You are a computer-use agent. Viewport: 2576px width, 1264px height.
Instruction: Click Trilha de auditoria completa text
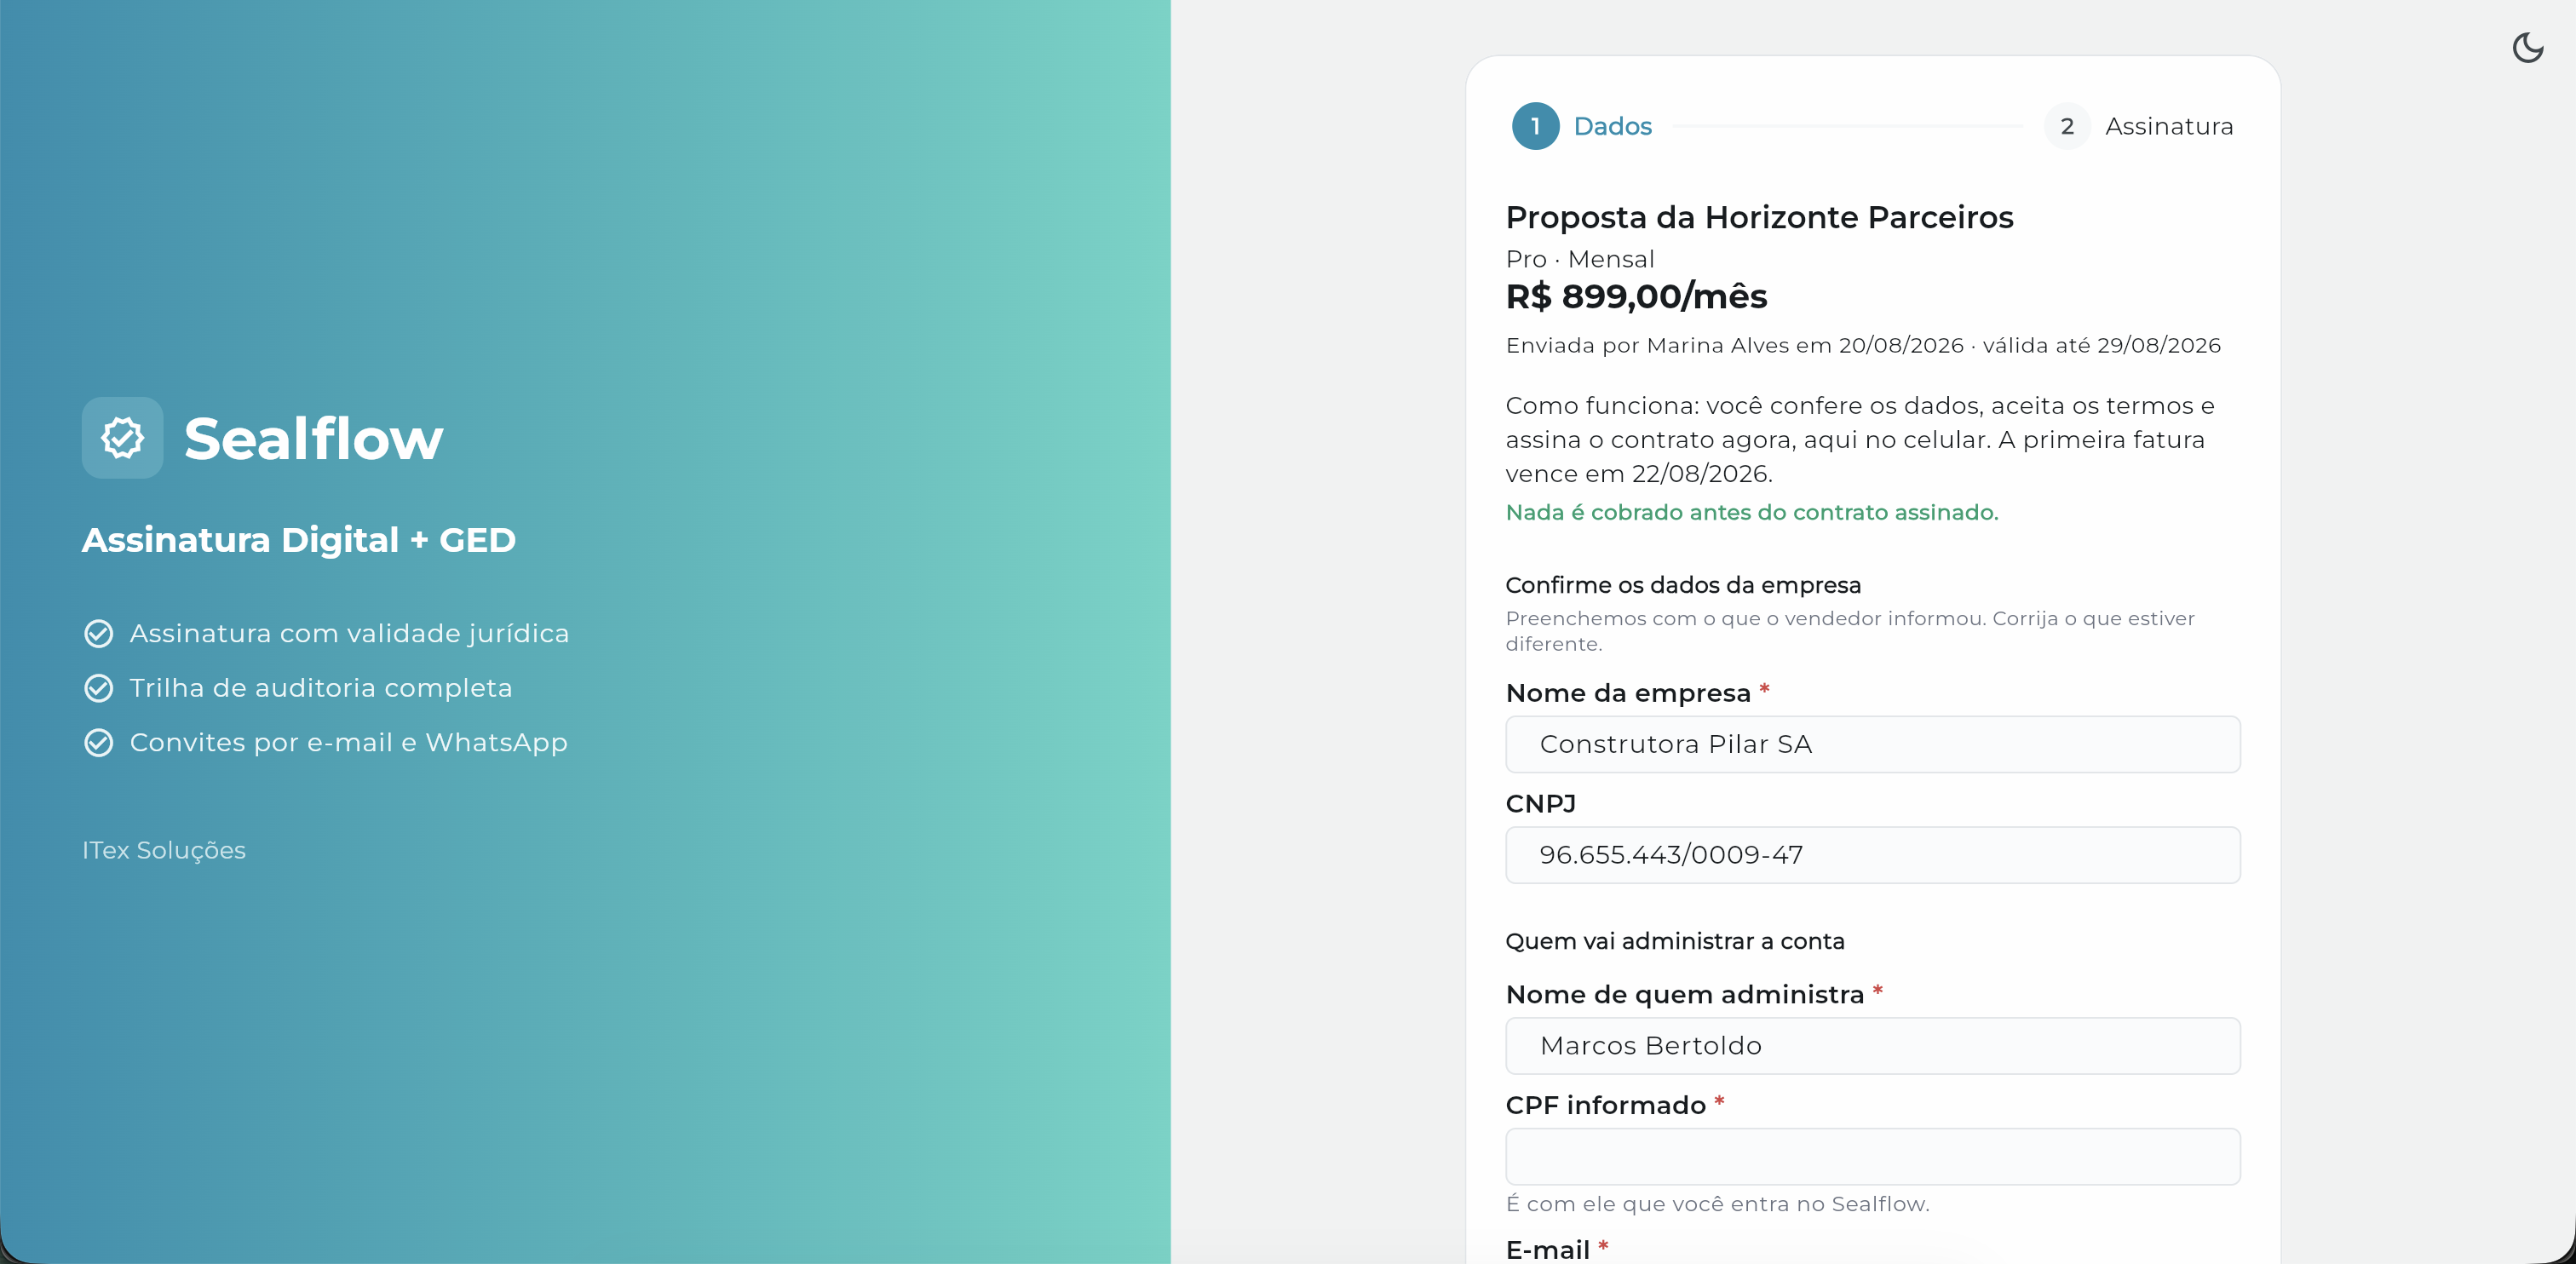tap(320, 688)
